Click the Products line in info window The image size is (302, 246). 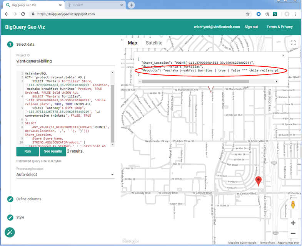[210, 70]
